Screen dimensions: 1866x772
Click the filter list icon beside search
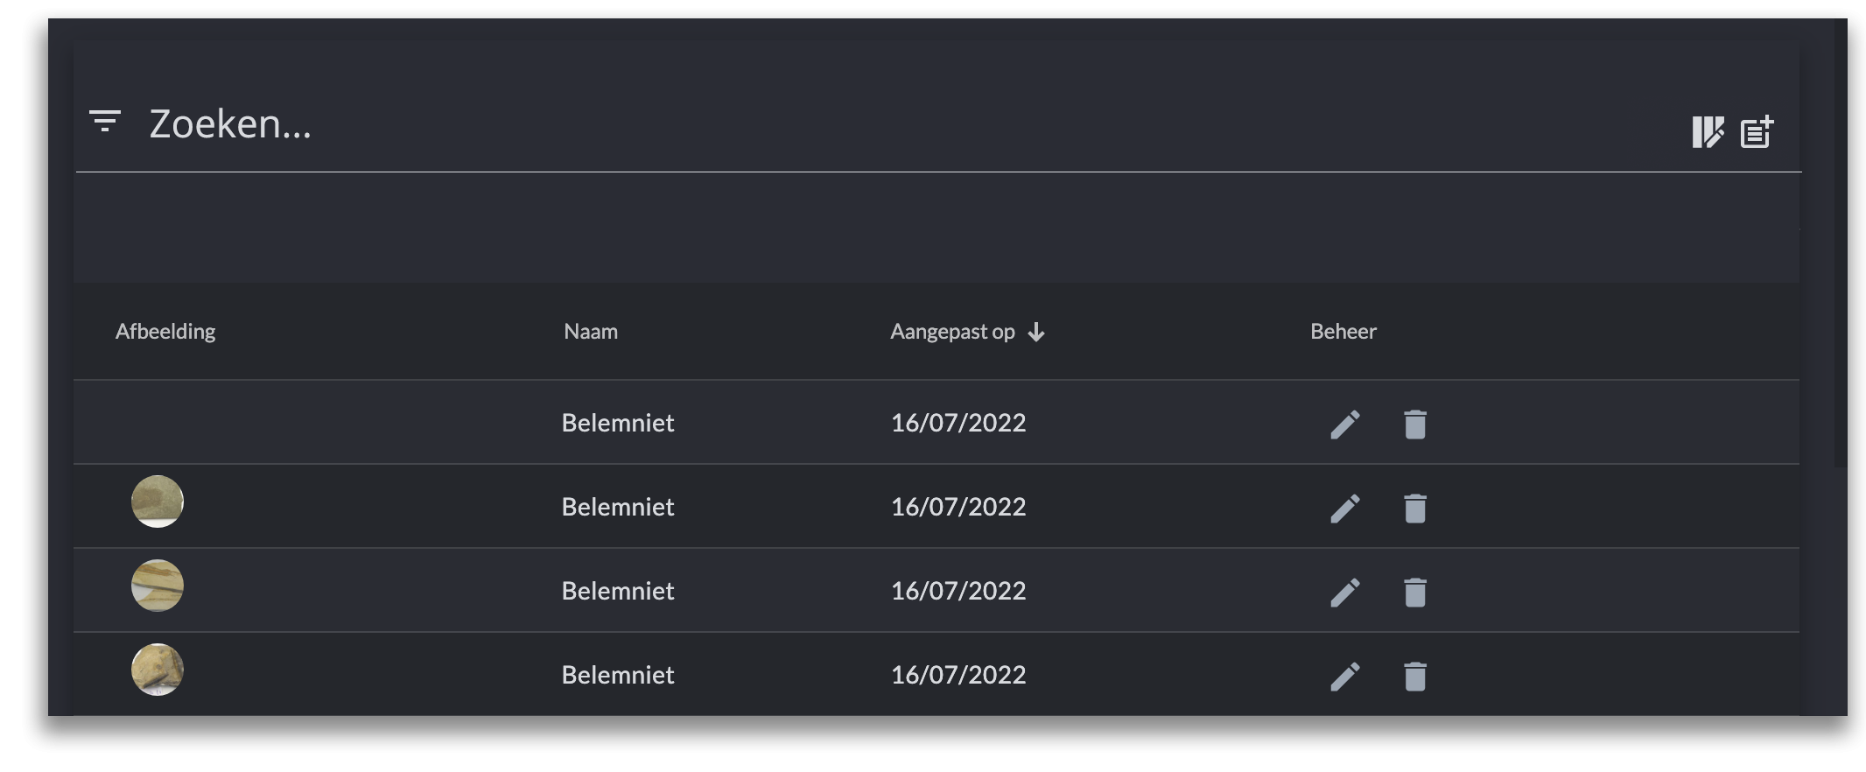(x=105, y=122)
